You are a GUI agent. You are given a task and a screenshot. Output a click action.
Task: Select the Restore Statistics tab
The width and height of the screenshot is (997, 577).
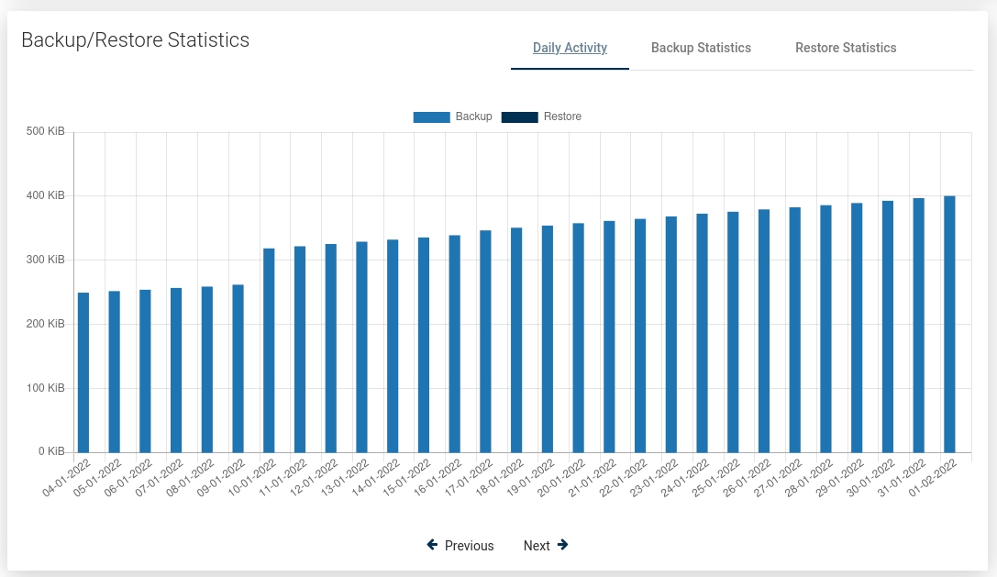coord(846,48)
